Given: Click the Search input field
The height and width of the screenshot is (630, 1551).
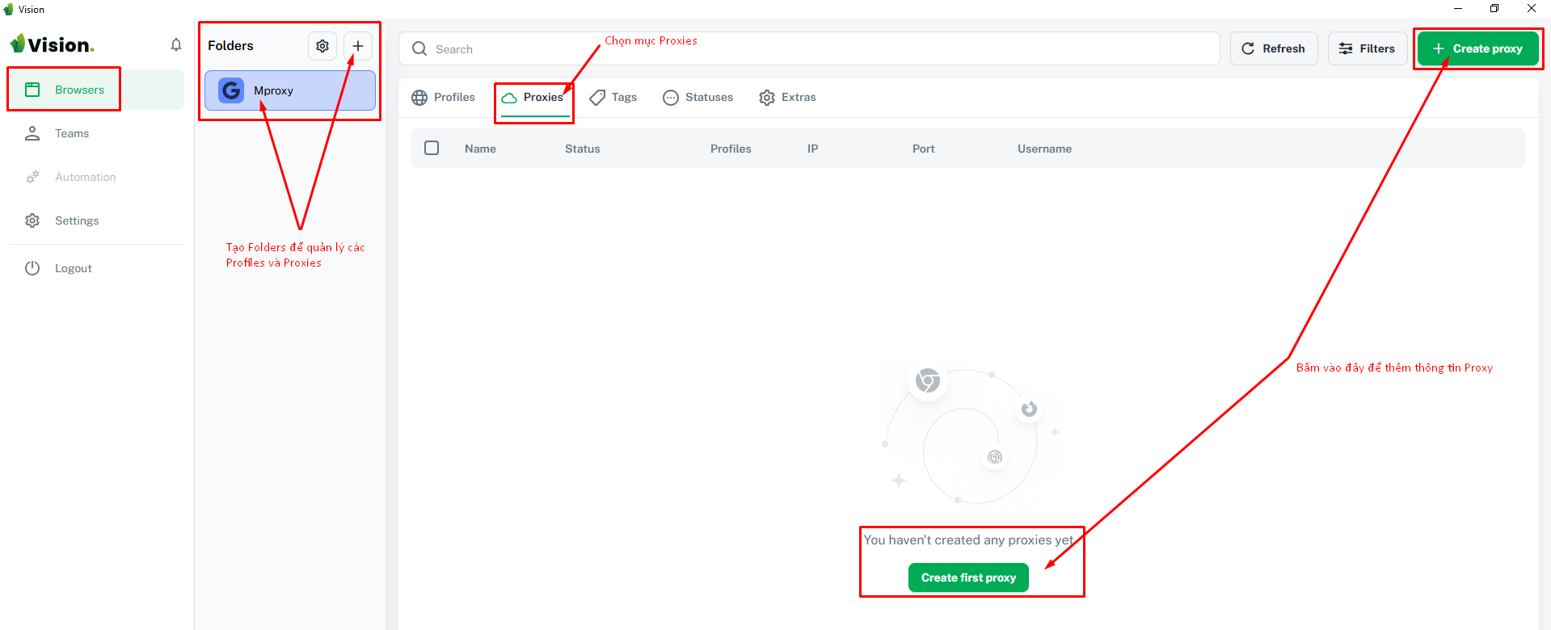Looking at the screenshot, I should [x=808, y=49].
